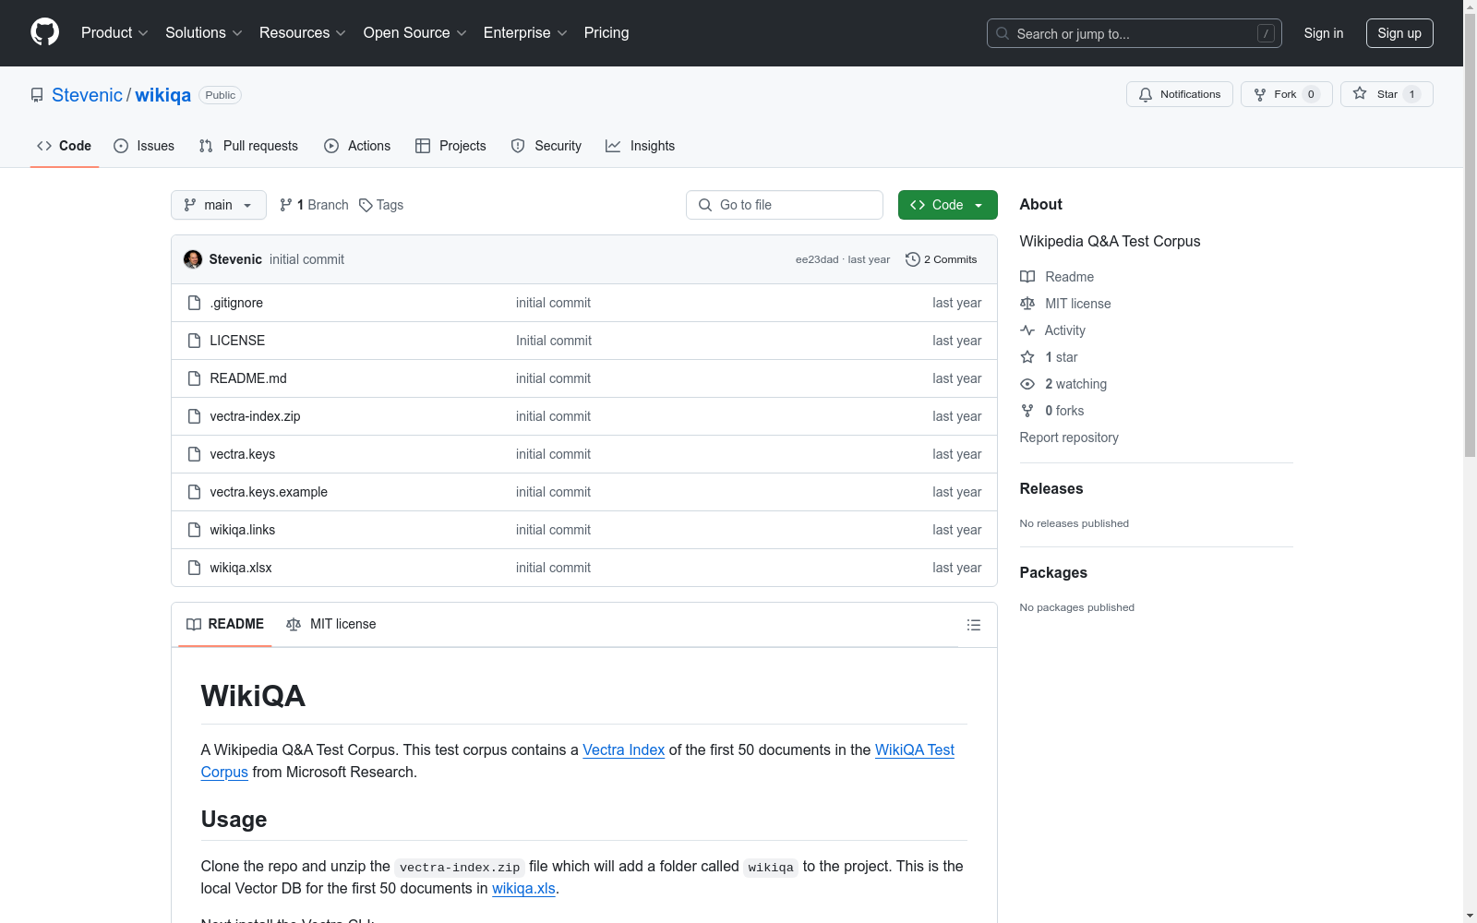Open commit ee23dad hash link
The height and width of the screenshot is (923, 1477).
click(x=817, y=259)
